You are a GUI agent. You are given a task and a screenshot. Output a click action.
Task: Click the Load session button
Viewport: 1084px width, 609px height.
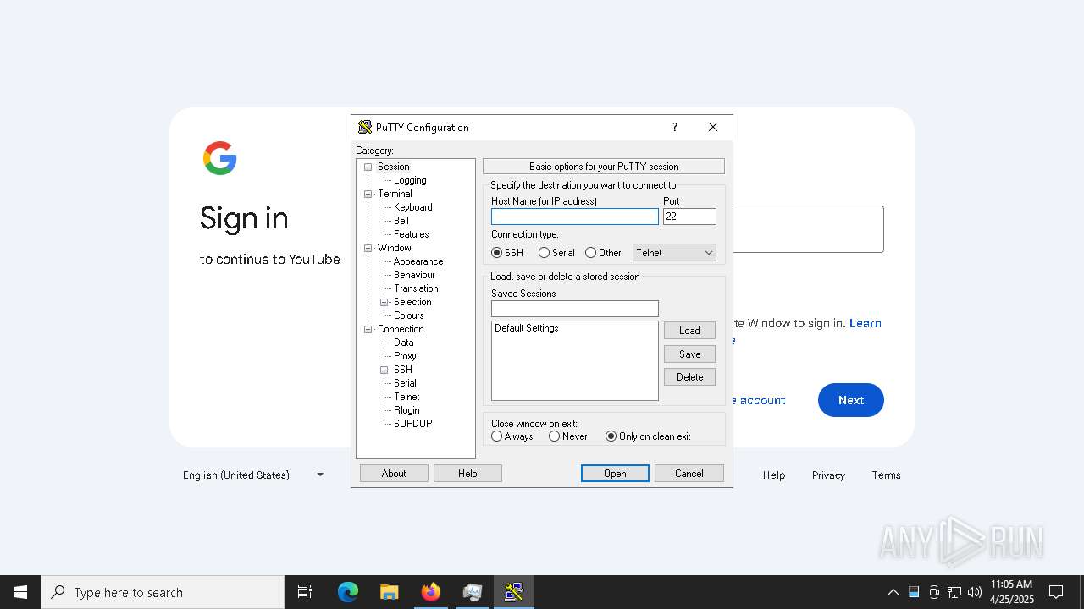coord(689,331)
